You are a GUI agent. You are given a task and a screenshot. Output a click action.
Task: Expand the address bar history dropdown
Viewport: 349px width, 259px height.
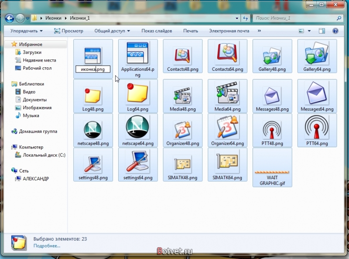[237, 18]
